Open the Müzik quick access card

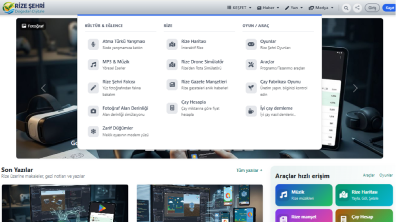[x=304, y=195]
